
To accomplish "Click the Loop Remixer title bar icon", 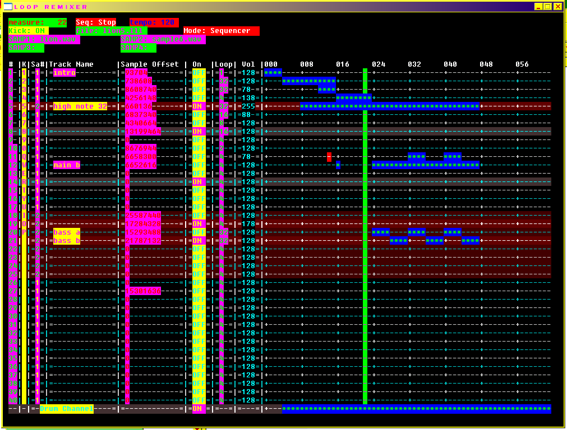I will [x=7, y=7].
